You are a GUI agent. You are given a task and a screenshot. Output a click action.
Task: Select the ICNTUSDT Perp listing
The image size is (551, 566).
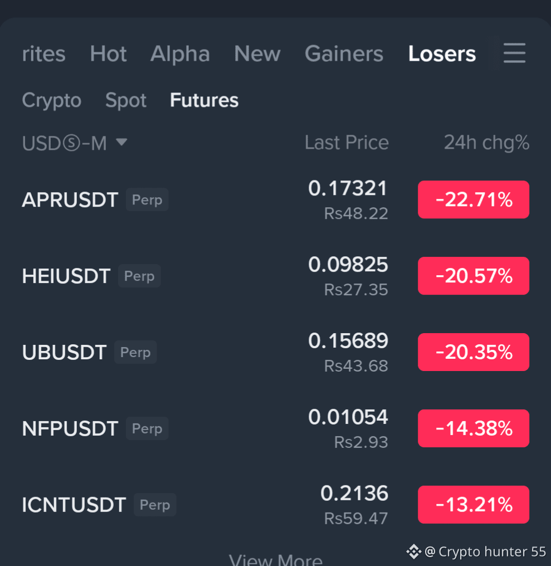[x=275, y=505]
